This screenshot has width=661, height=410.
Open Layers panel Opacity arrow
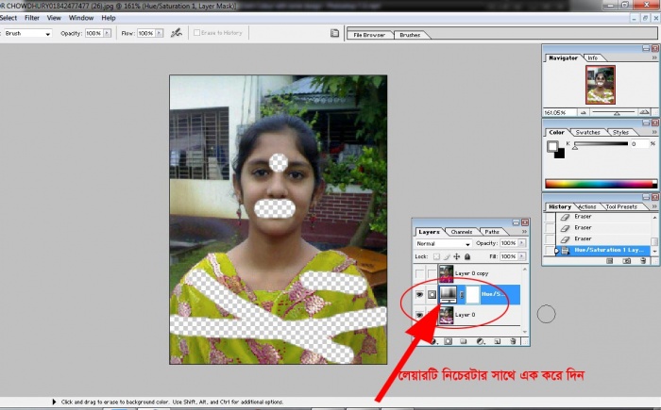pyautogui.click(x=522, y=243)
